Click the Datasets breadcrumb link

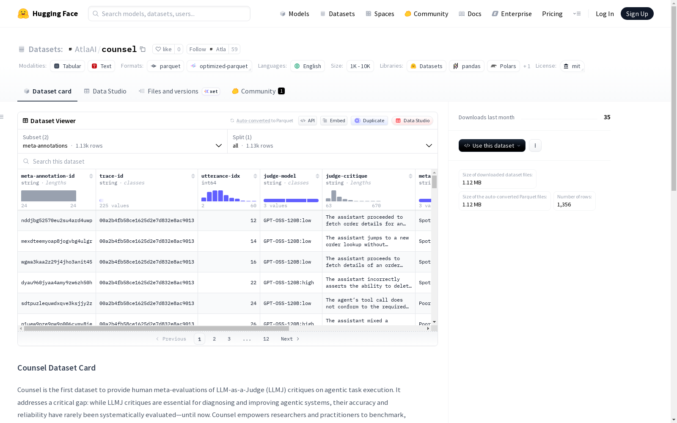tap(46, 49)
